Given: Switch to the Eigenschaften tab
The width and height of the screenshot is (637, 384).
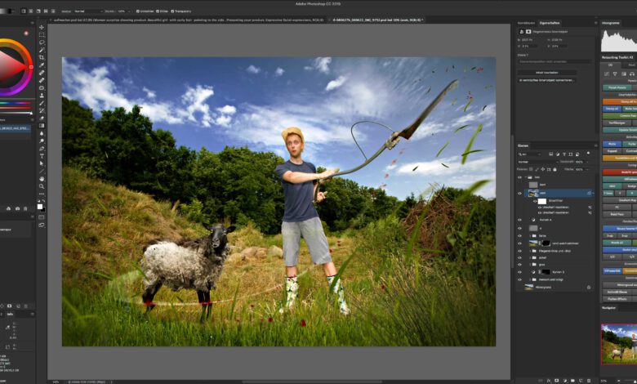Looking at the screenshot, I should [550, 23].
